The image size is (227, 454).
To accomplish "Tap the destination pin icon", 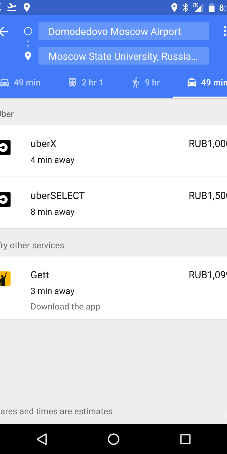I will 28,56.
